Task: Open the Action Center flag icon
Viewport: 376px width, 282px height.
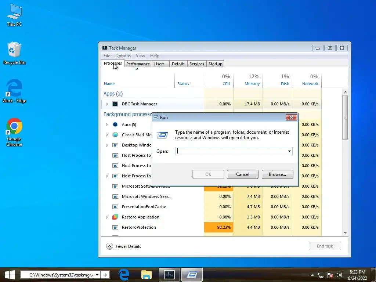Action: coord(330,275)
